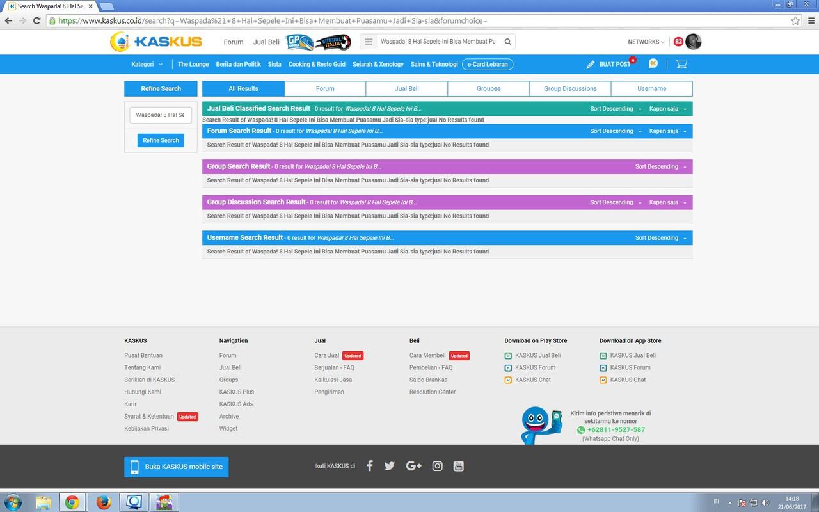Open the Kundul Italia icon
The width and height of the screenshot is (819, 512).
click(333, 42)
